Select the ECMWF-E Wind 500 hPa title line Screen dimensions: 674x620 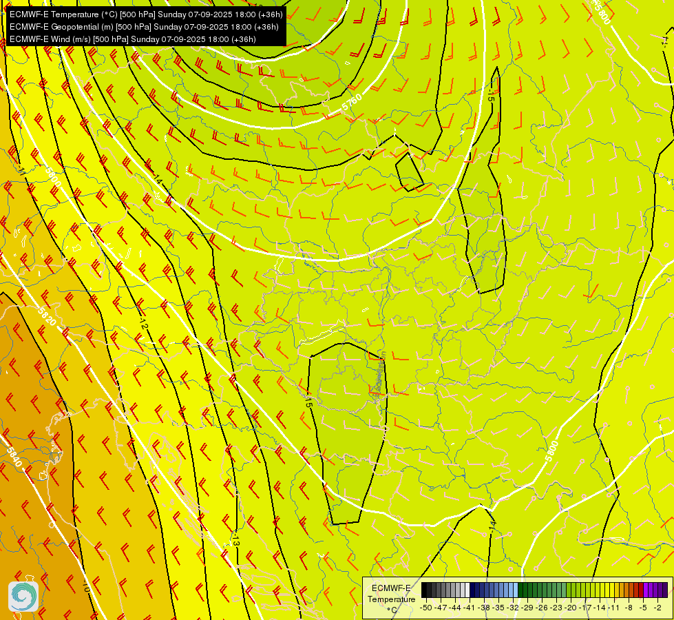133,39
